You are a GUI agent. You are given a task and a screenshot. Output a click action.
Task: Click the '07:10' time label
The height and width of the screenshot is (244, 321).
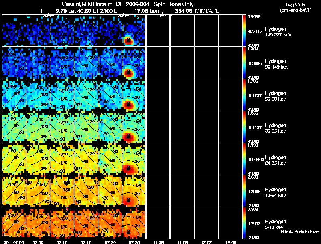point(62,242)
